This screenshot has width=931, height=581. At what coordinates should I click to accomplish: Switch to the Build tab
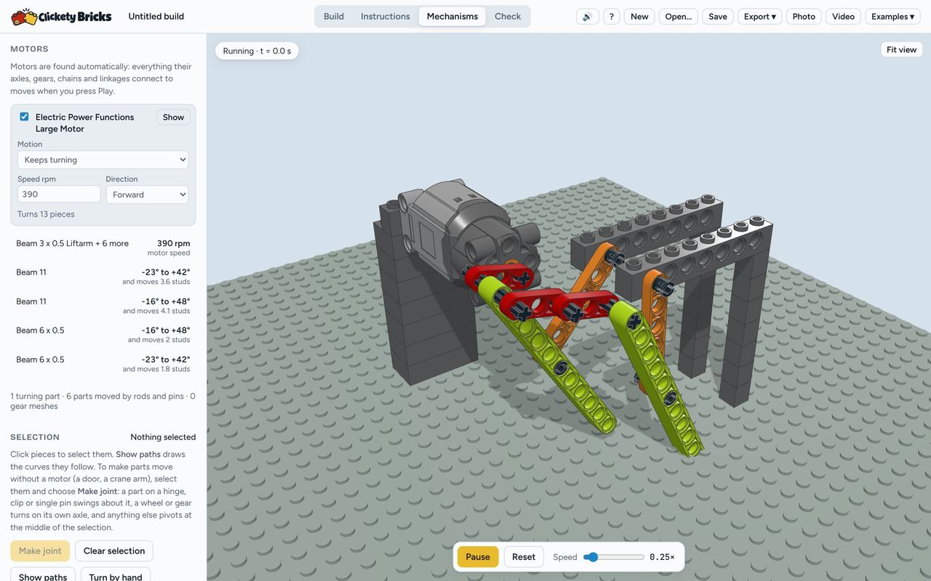[334, 16]
